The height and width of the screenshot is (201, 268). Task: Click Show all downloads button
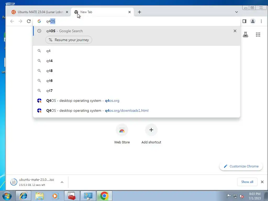point(247,182)
